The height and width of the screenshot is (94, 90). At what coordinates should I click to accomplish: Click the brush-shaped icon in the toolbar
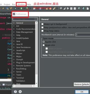(x=54, y=8)
